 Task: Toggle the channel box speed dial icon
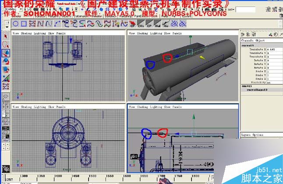coord(276,35)
